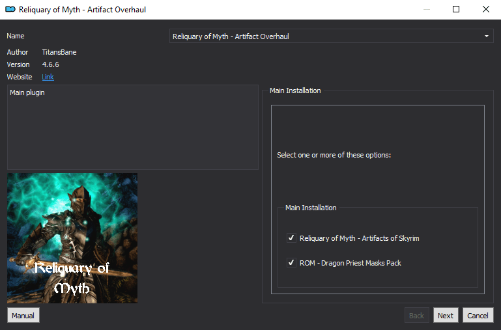Click the Reliquary of Myth preview image
501x330 pixels.
(72, 238)
